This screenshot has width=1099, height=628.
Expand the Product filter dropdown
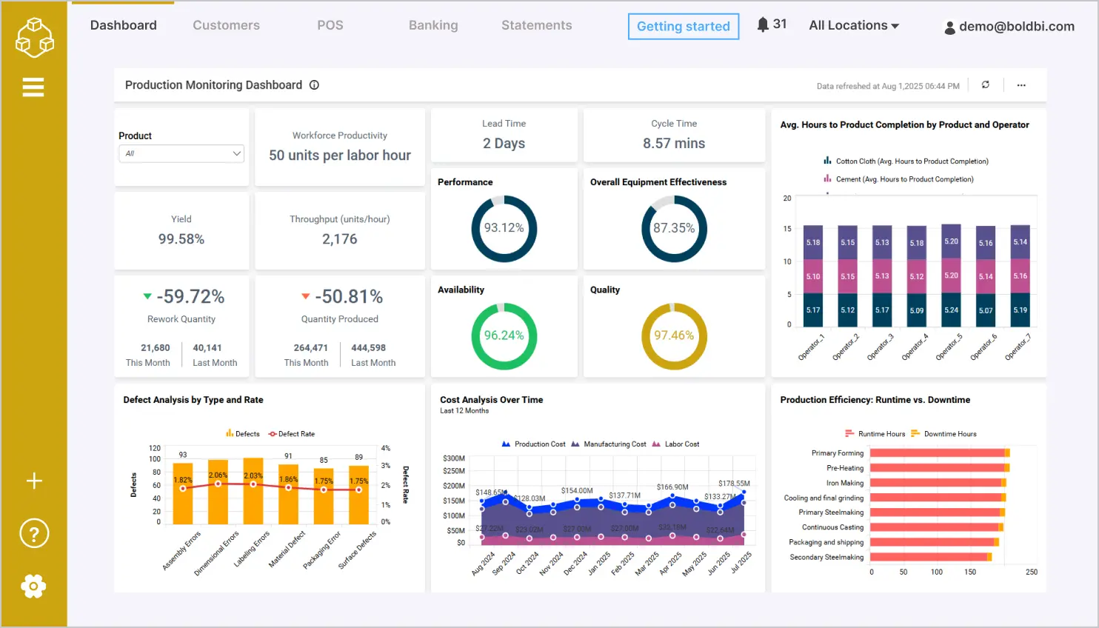coord(182,153)
